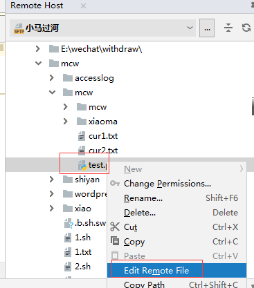Click the scissors Cut icon
This screenshot has width=254, height=288.
115,227
